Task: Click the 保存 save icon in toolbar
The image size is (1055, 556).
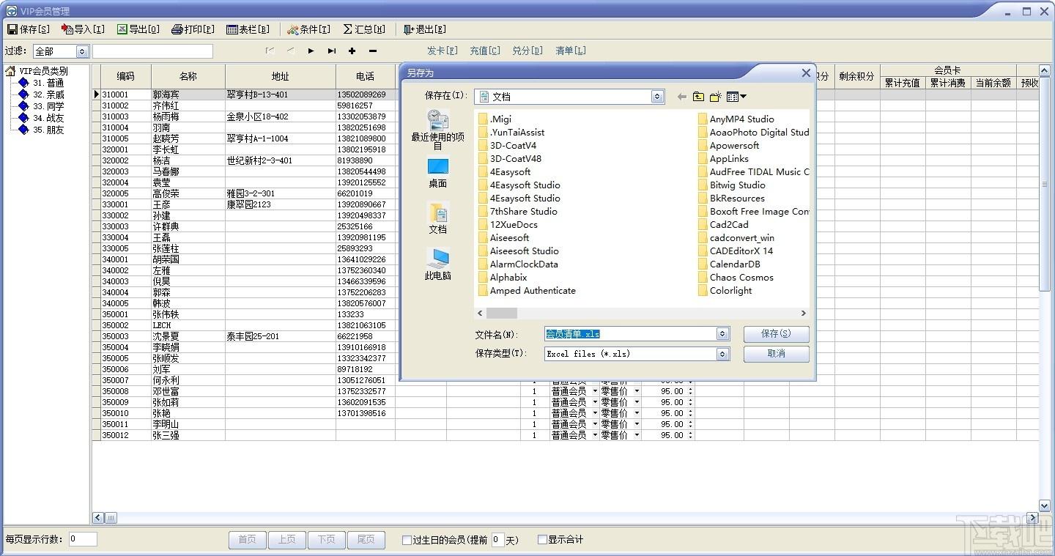Action: (12, 29)
